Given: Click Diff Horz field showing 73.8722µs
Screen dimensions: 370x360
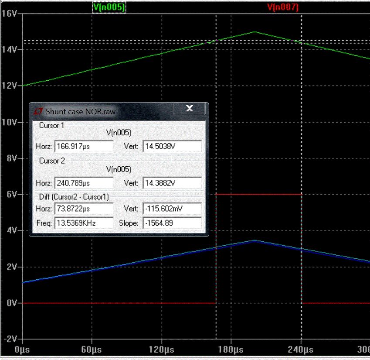Looking at the screenshot, I should click(84, 209).
